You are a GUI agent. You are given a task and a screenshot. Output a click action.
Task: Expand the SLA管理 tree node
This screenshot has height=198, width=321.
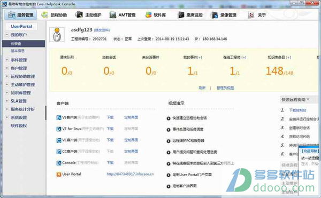pos(7,101)
